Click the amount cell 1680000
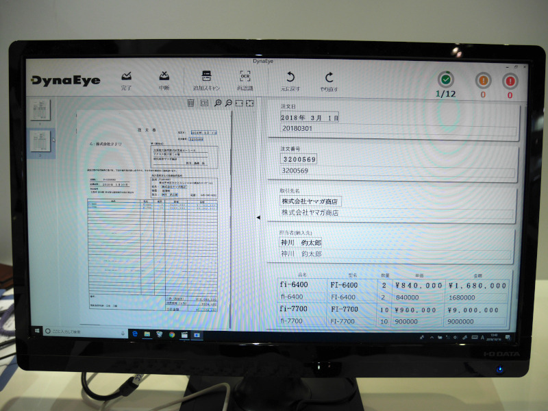This screenshot has width=548, height=411. click(x=476, y=298)
